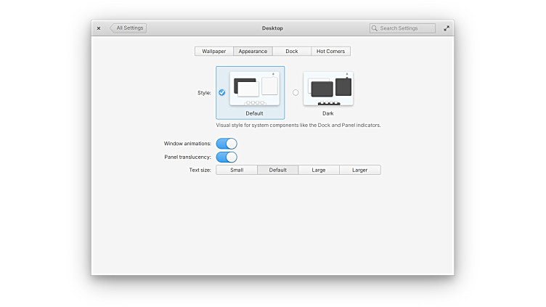
Task: Disable the Window animations switch
Action: pyautogui.click(x=227, y=144)
